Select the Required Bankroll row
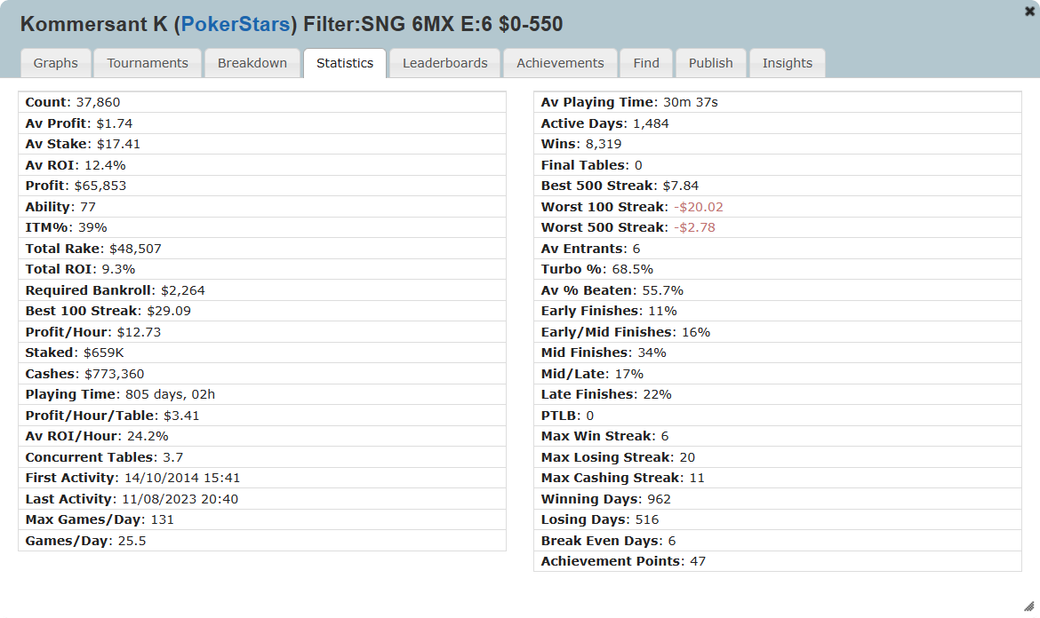This screenshot has width=1040, height=618. [x=262, y=290]
